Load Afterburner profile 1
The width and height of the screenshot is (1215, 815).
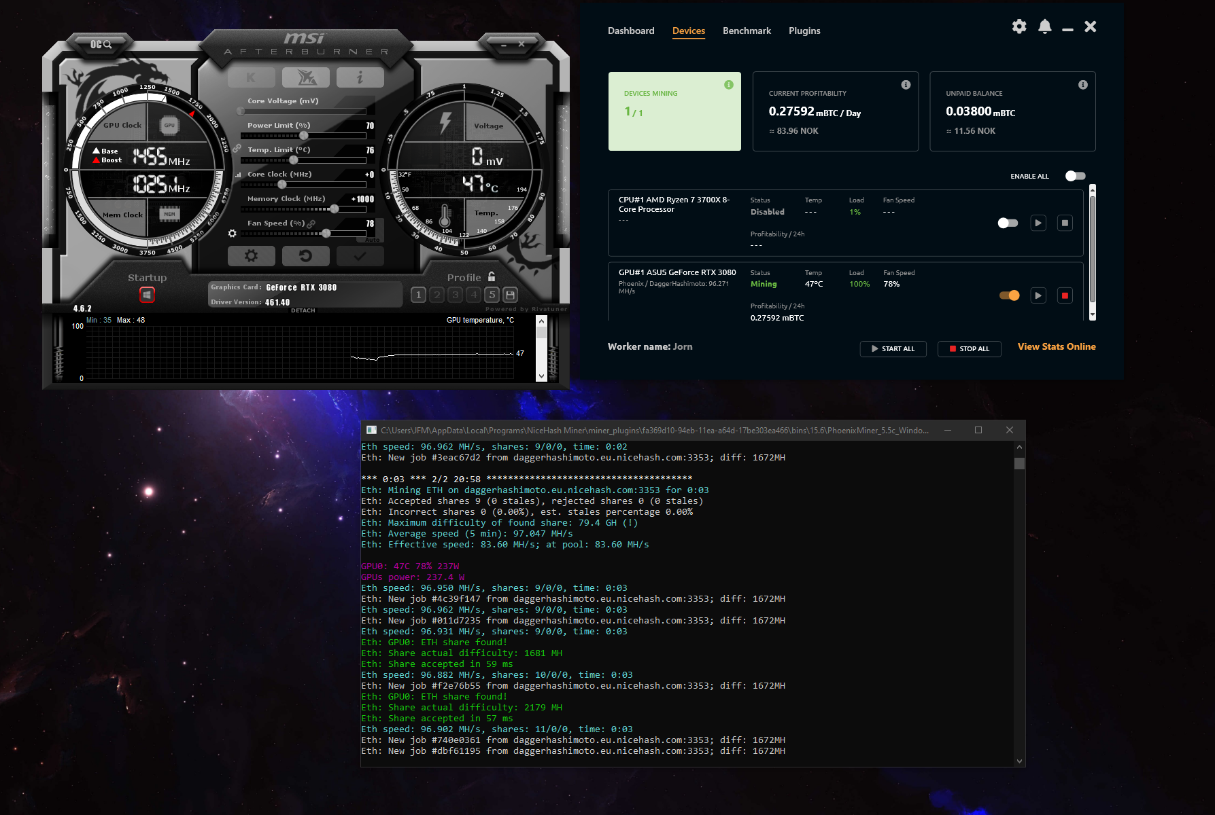(x=419, y=294)
